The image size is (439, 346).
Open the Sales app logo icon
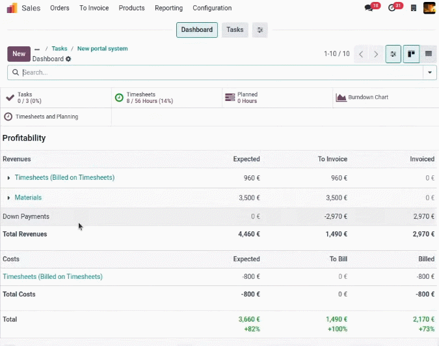point(12,8)
